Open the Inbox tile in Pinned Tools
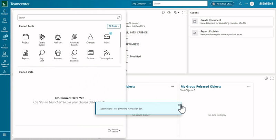 pyautogui.click(x=107, y=38)
